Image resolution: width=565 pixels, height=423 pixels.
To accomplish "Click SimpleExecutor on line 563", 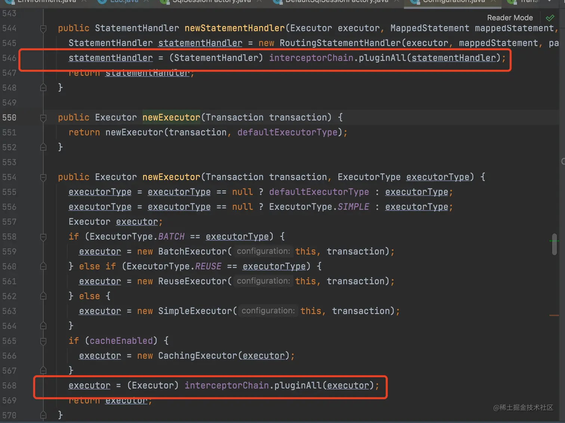I will [x=195, y=311].
